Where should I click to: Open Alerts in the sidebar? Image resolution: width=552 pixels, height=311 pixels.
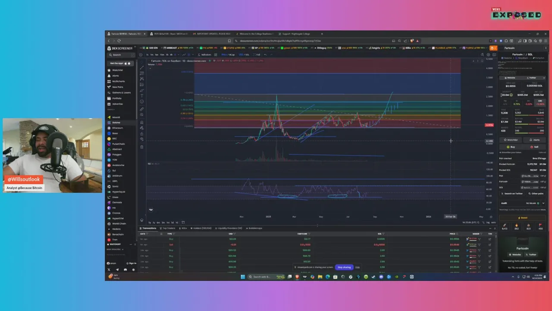tap(116, 76)
